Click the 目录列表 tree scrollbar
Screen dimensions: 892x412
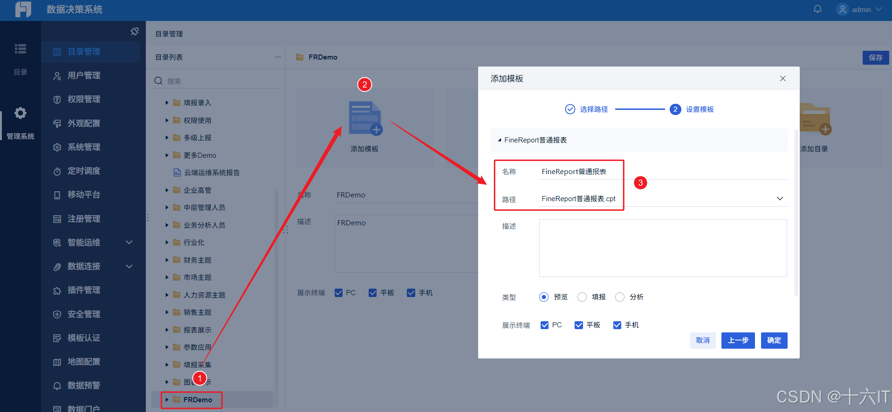click(276, 298)
